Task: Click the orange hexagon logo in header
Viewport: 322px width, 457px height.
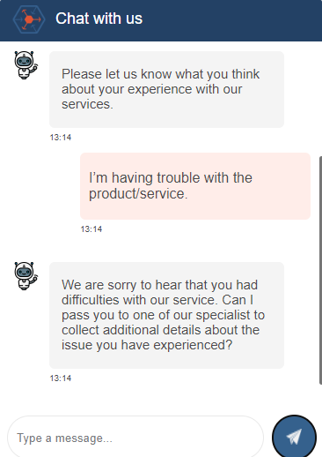Action: [x=29, y=19]
